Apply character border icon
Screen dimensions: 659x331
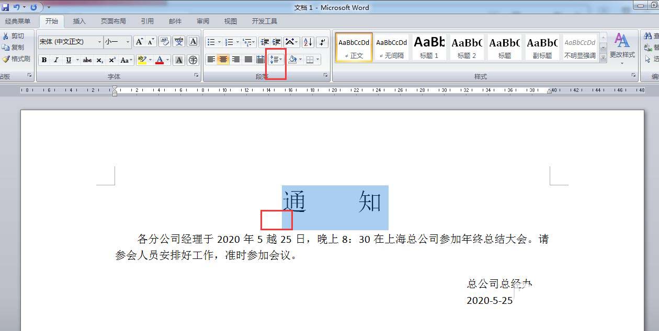193,42
